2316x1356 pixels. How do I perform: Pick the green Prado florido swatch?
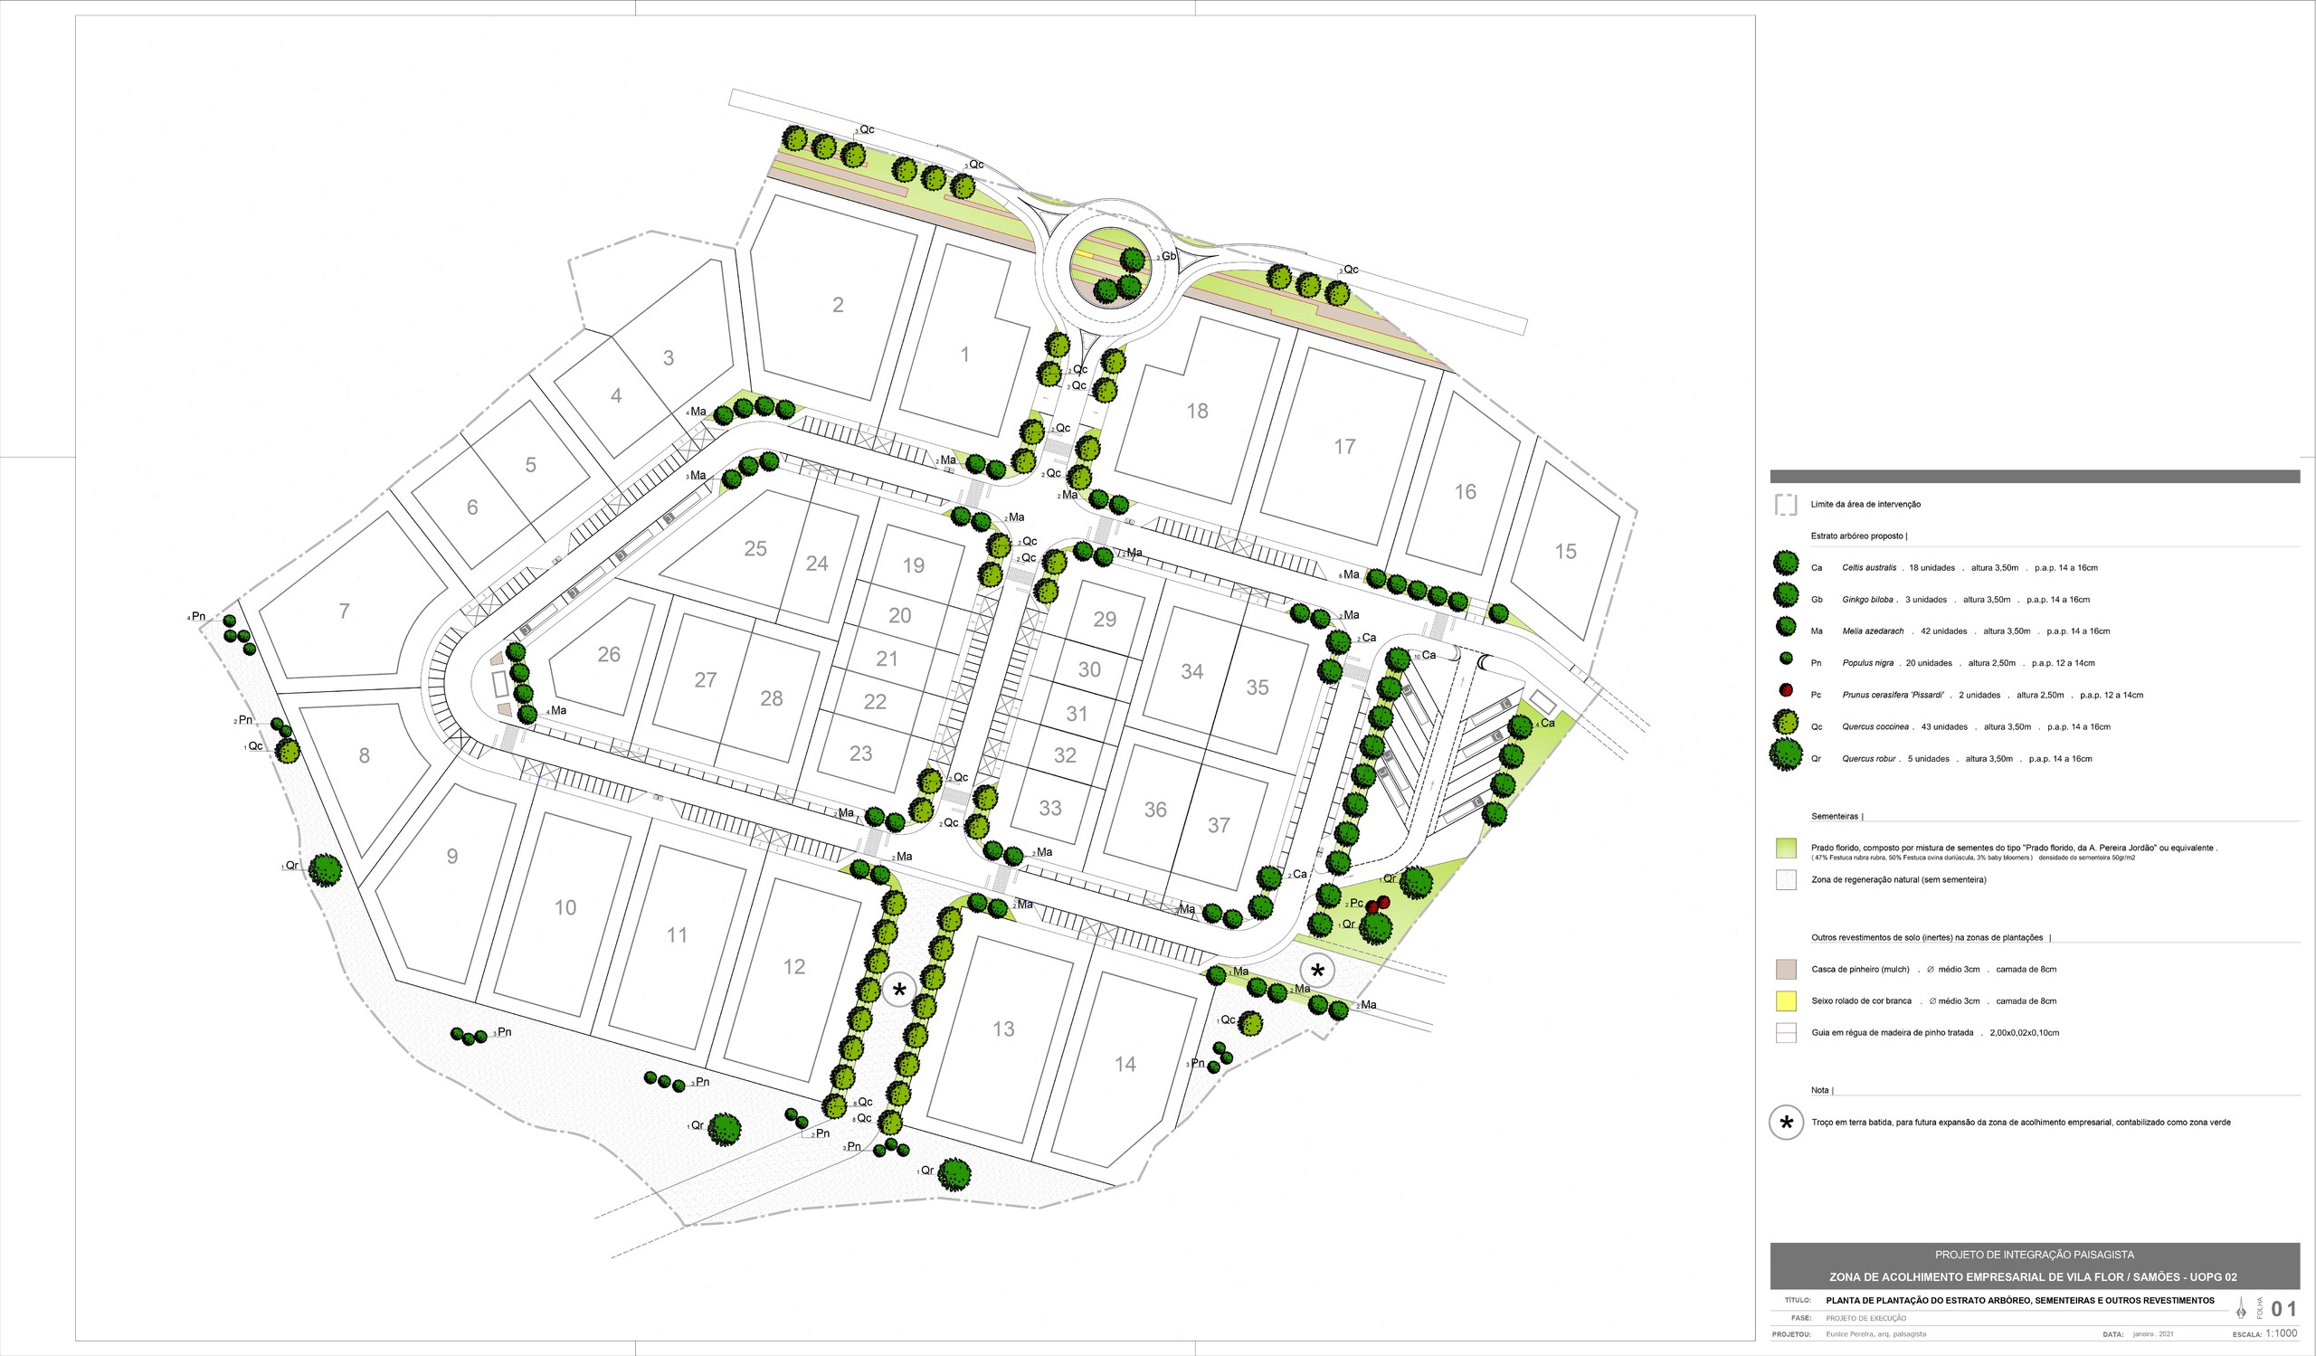click(1786, 848)
